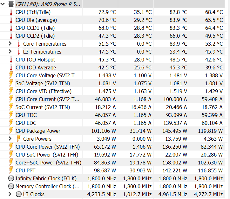The image size is (230, 199).
Task: Click lightning icon beside SoC Current (SVI2 TFN)
Action: pyautogui.click(x=11, y=107)
